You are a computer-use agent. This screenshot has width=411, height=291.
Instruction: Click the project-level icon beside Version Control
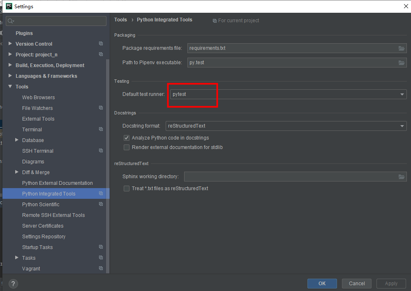coord(101,44)
